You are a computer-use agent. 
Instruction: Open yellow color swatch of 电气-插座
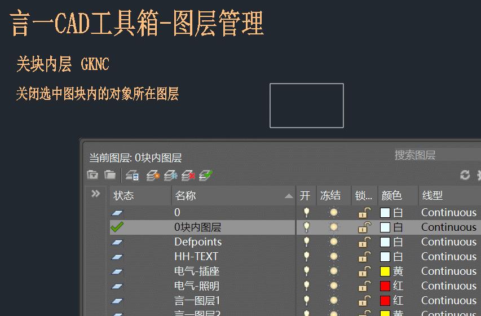(385, 271)
